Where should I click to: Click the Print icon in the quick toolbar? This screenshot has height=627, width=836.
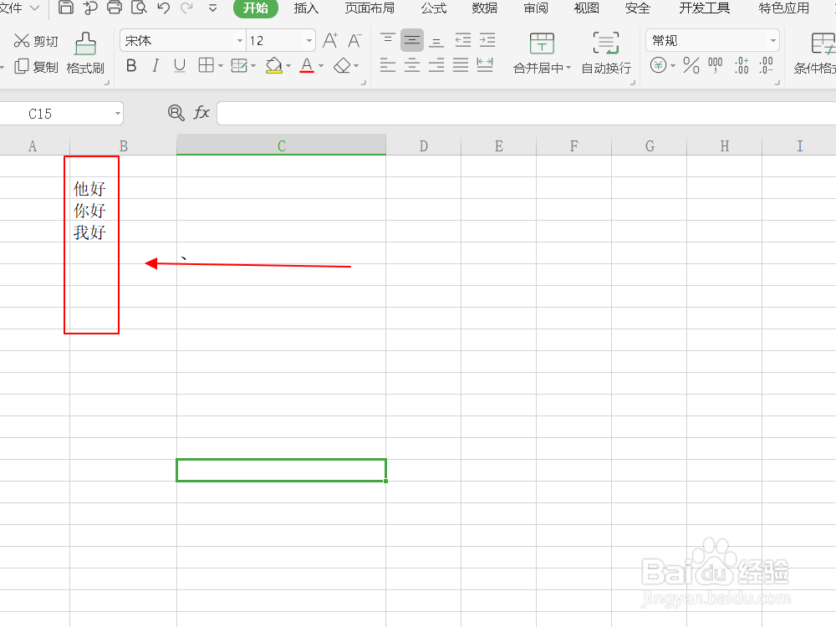[x=115, y=8]
